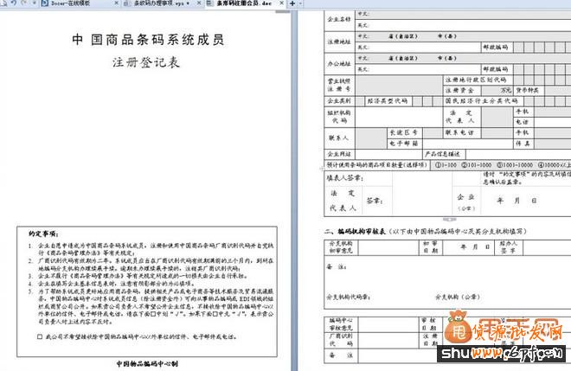This screenshot has width=571, height=371.
Task: Close the 条形码注册会员.doc tab
Action: pyautogui.click(x=281, y=3)
